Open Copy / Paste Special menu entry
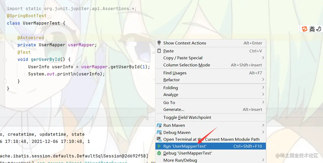The height and width of the screenshot is (163, 323). coord(211,58)
